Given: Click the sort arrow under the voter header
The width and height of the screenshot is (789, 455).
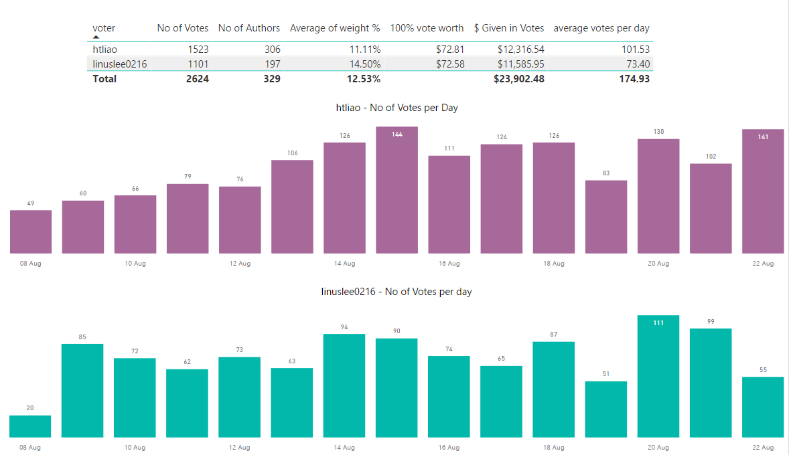Looking at the screenshot, I should (96, 37).
